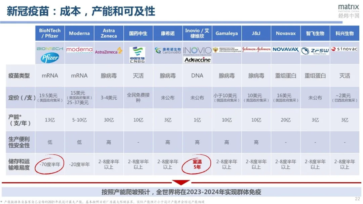The width and height of the screenshot is (363, 204).
Task: Click the 3-4美元 price cell
Action: click(x=109, y=98)
